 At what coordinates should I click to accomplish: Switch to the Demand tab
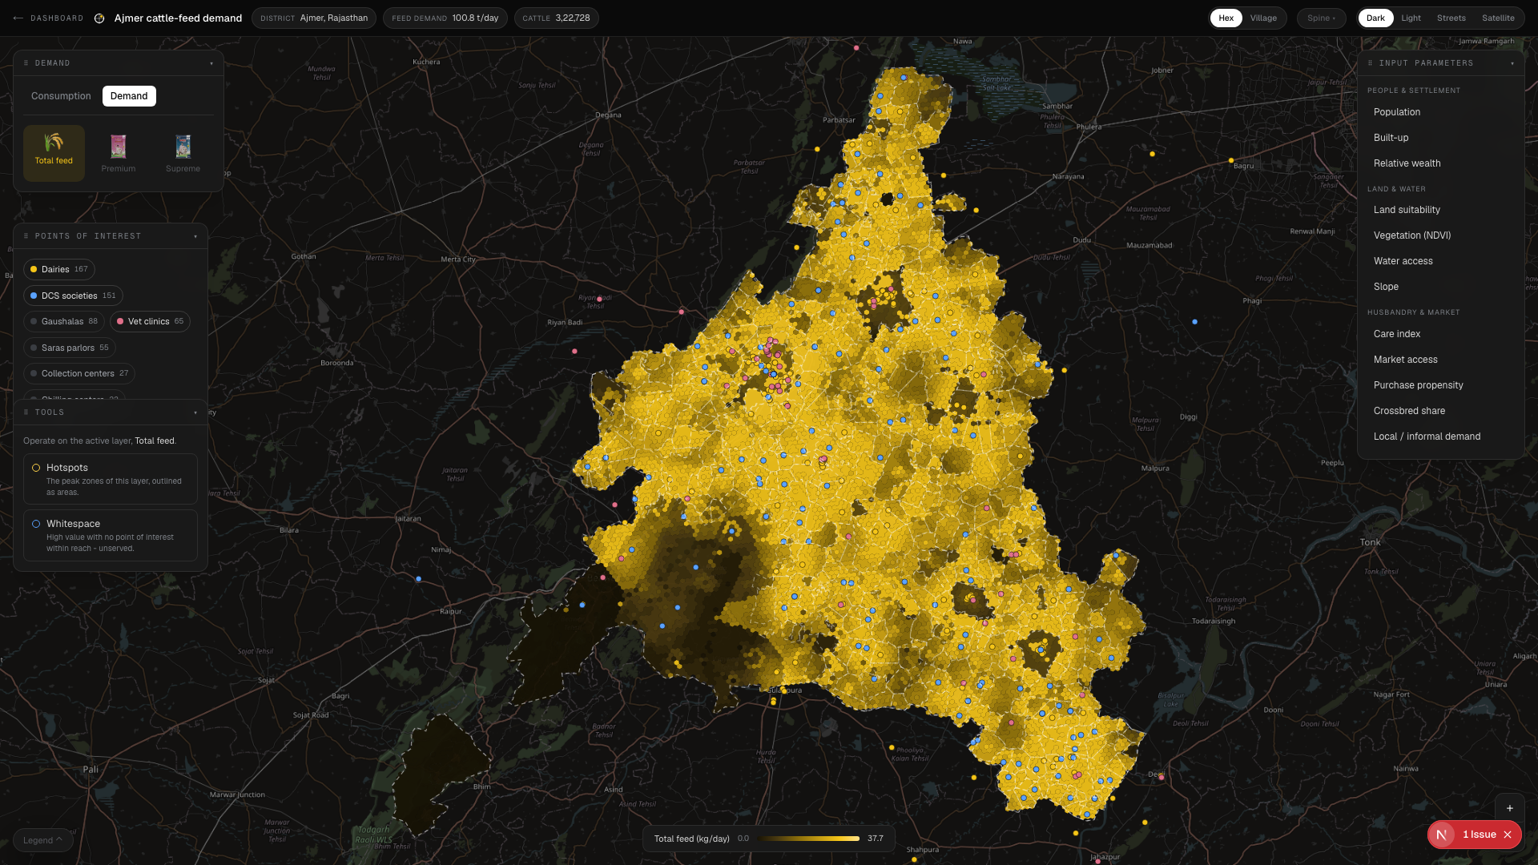[129, 96]
